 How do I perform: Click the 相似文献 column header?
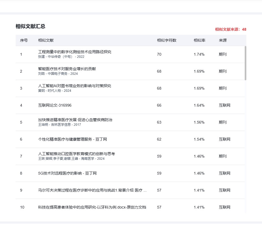46,40
